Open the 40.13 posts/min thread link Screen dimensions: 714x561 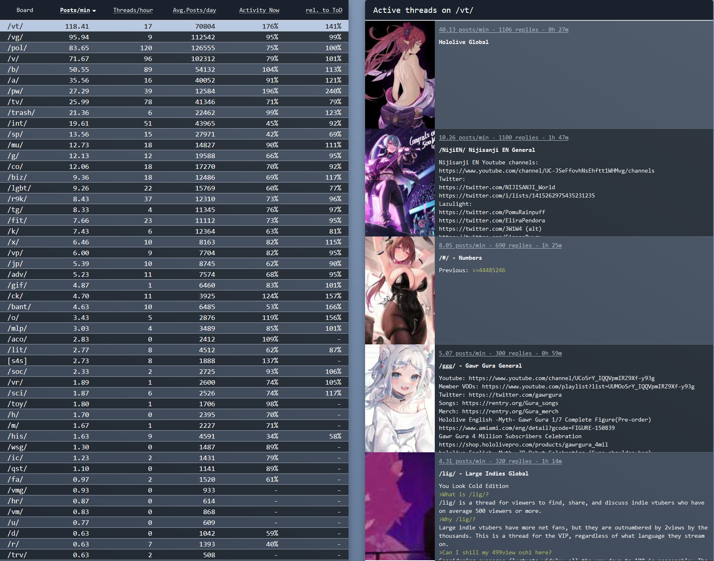coord(504,29)
